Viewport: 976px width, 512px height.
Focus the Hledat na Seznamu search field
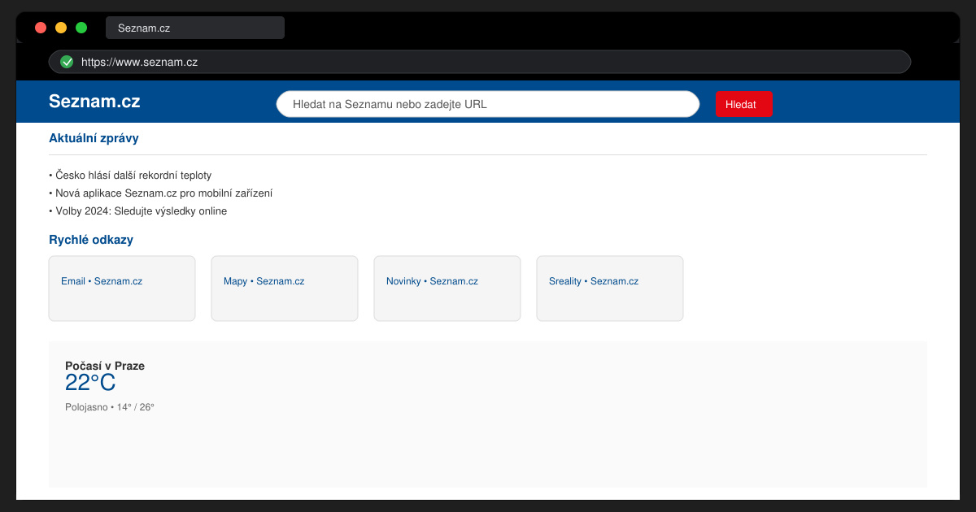coord(488,104)
